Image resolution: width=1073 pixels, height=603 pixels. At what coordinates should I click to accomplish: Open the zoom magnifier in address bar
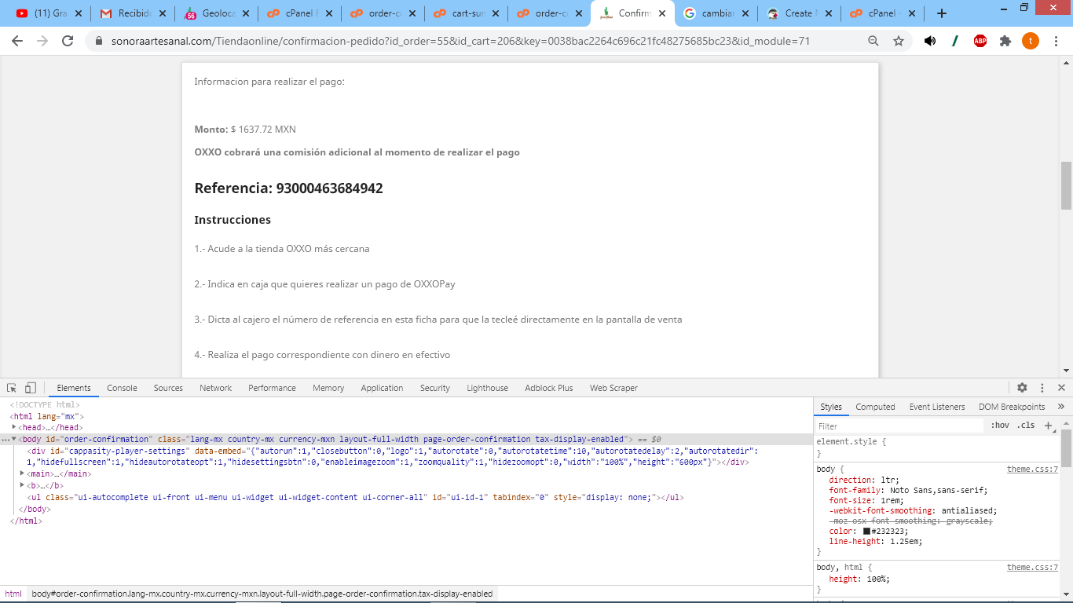click(x=873, y=41)
